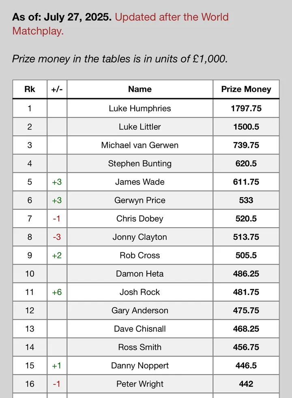Click the Prize Money column header
The height and width of the screenshot is (398, 292).
click(246, 89)
